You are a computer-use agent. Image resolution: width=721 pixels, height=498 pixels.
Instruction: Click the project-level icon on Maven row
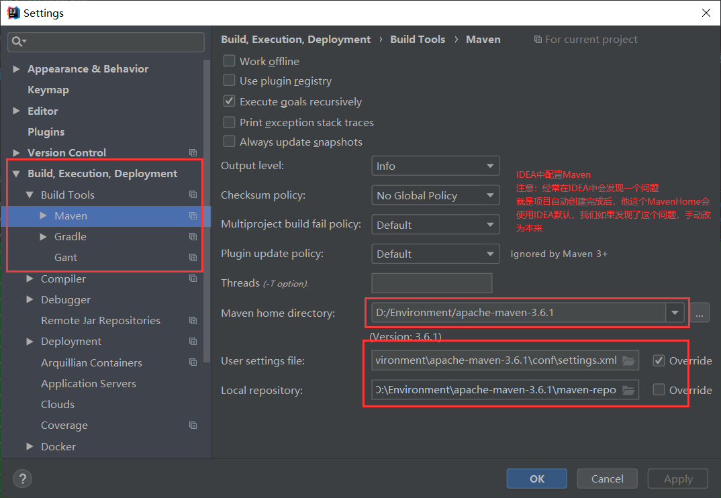(x=193, y=215)
